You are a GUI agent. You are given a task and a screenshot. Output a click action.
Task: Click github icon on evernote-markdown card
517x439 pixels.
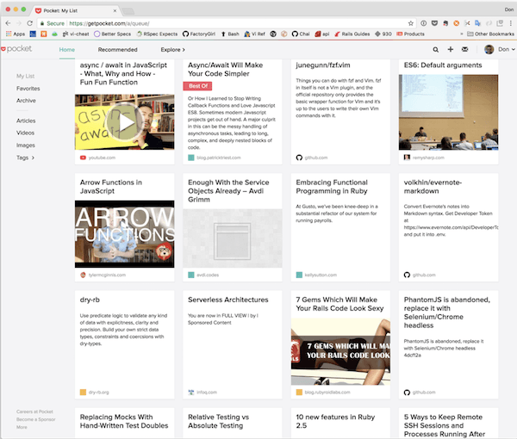click(407, 275)
